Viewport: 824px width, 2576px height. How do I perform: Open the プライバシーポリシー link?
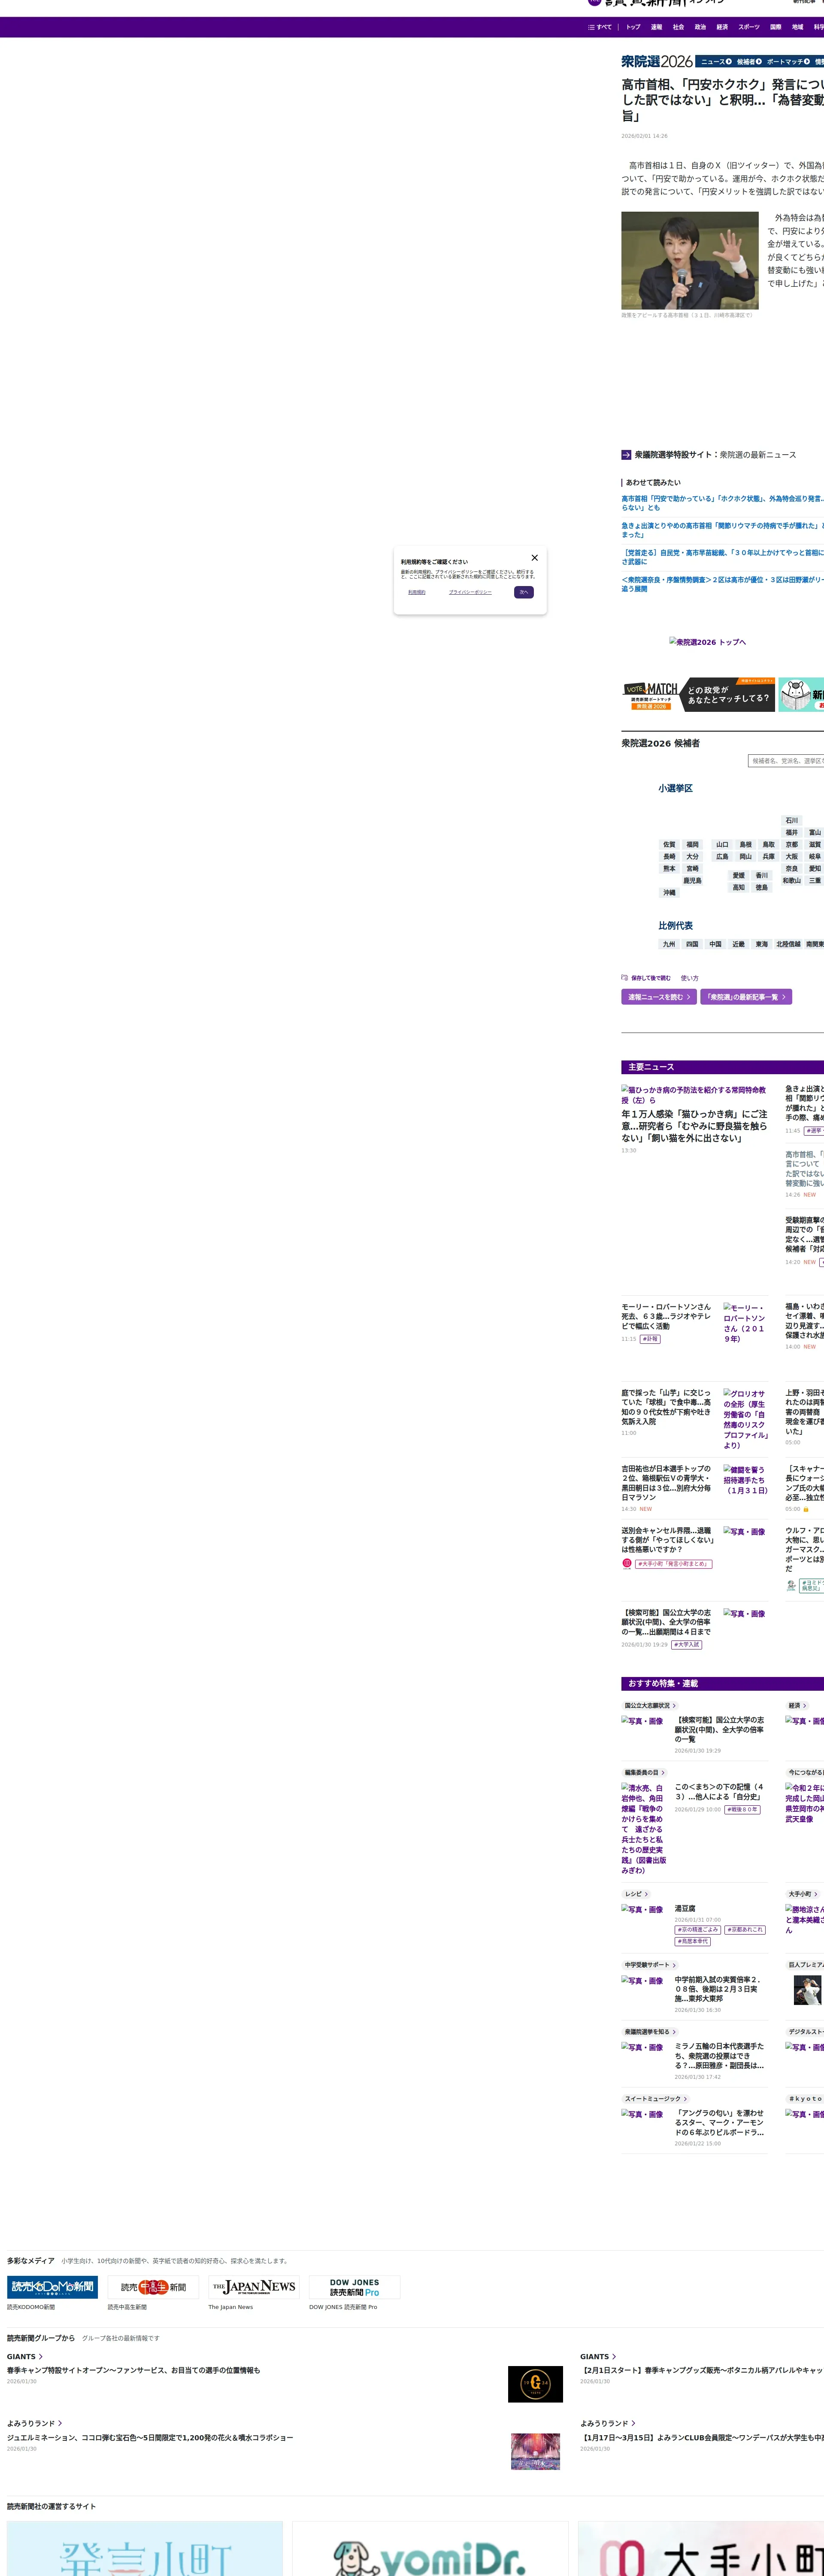pyautogui.click(x=470, y=592)
